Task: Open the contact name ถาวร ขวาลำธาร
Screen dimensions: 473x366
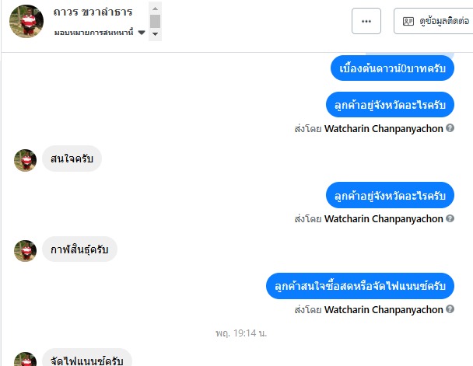Action: [93, 12]
